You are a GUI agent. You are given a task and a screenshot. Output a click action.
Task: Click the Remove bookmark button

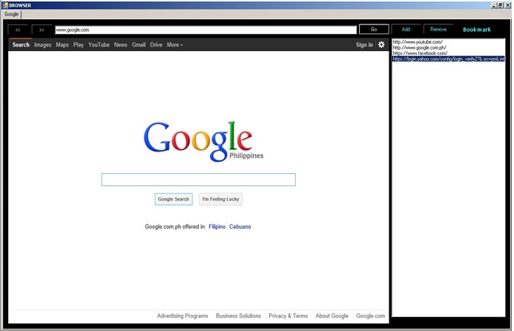click(438, 29)
